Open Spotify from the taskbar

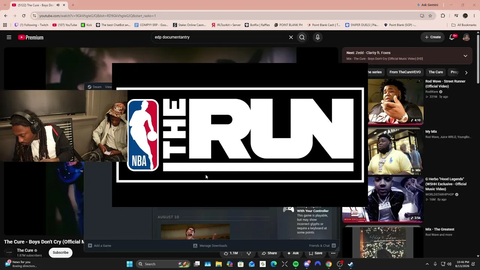pos(295,264)
